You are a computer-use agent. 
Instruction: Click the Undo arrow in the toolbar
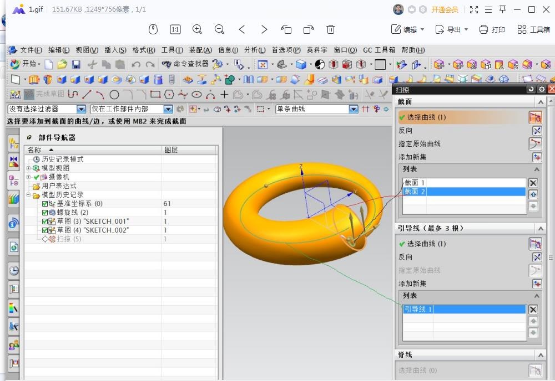136,65
